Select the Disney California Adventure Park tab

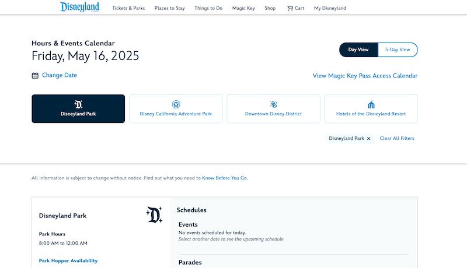(x=176, y=109)
